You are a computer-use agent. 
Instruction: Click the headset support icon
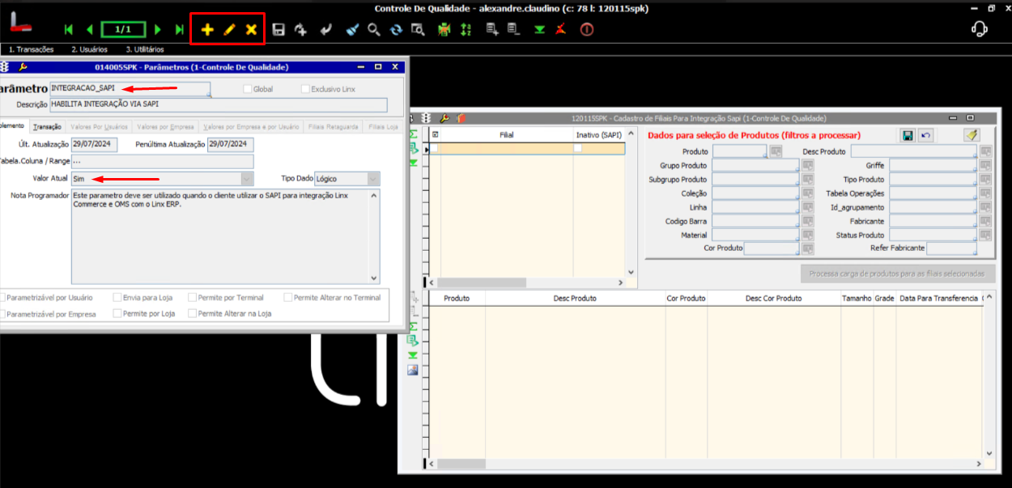[980, 29]
